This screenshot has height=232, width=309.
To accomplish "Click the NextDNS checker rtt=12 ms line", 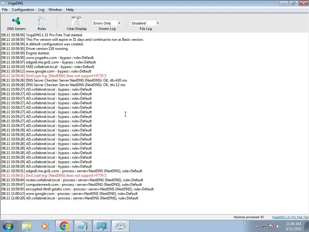I will click(x=63, y=85).
